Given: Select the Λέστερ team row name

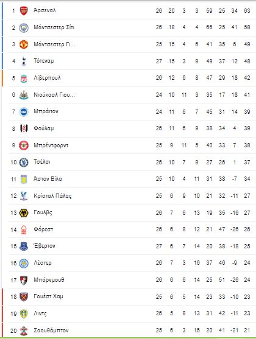Looking at the screenshot, I should click(x=43, y=263).
